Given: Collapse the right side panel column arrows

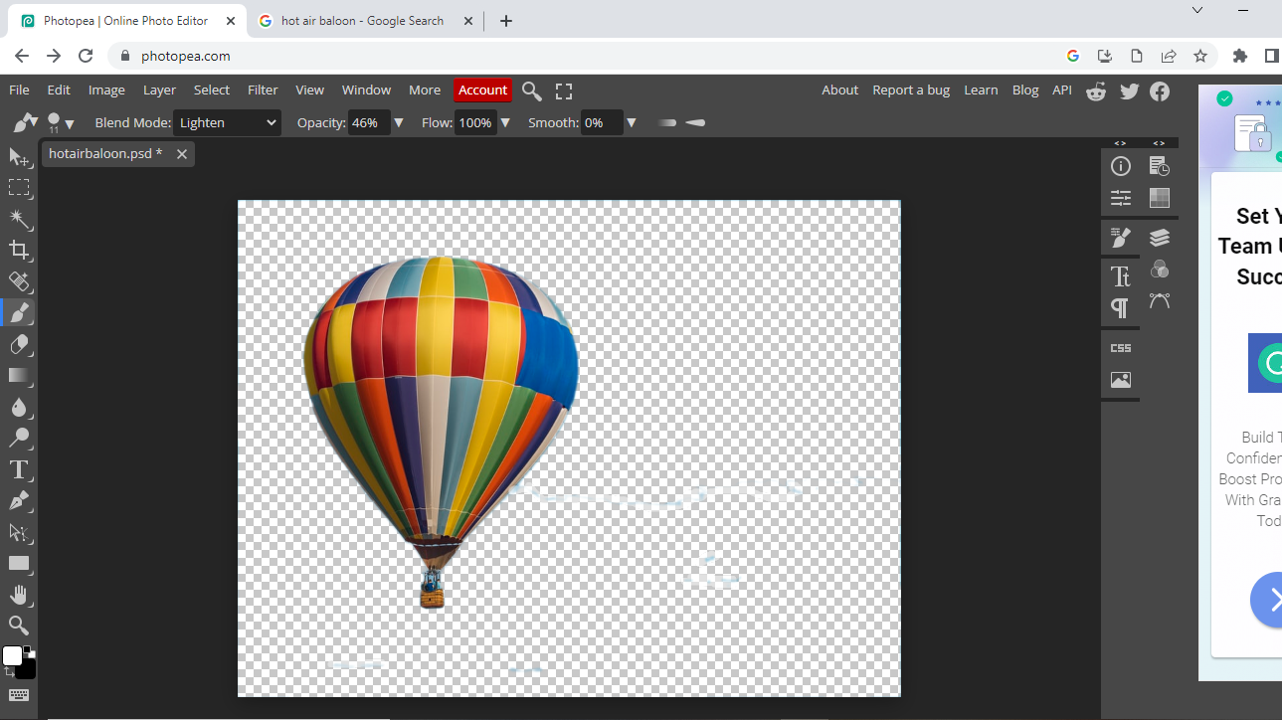Looking at the screenshot, I should (x=1159, y=143).
